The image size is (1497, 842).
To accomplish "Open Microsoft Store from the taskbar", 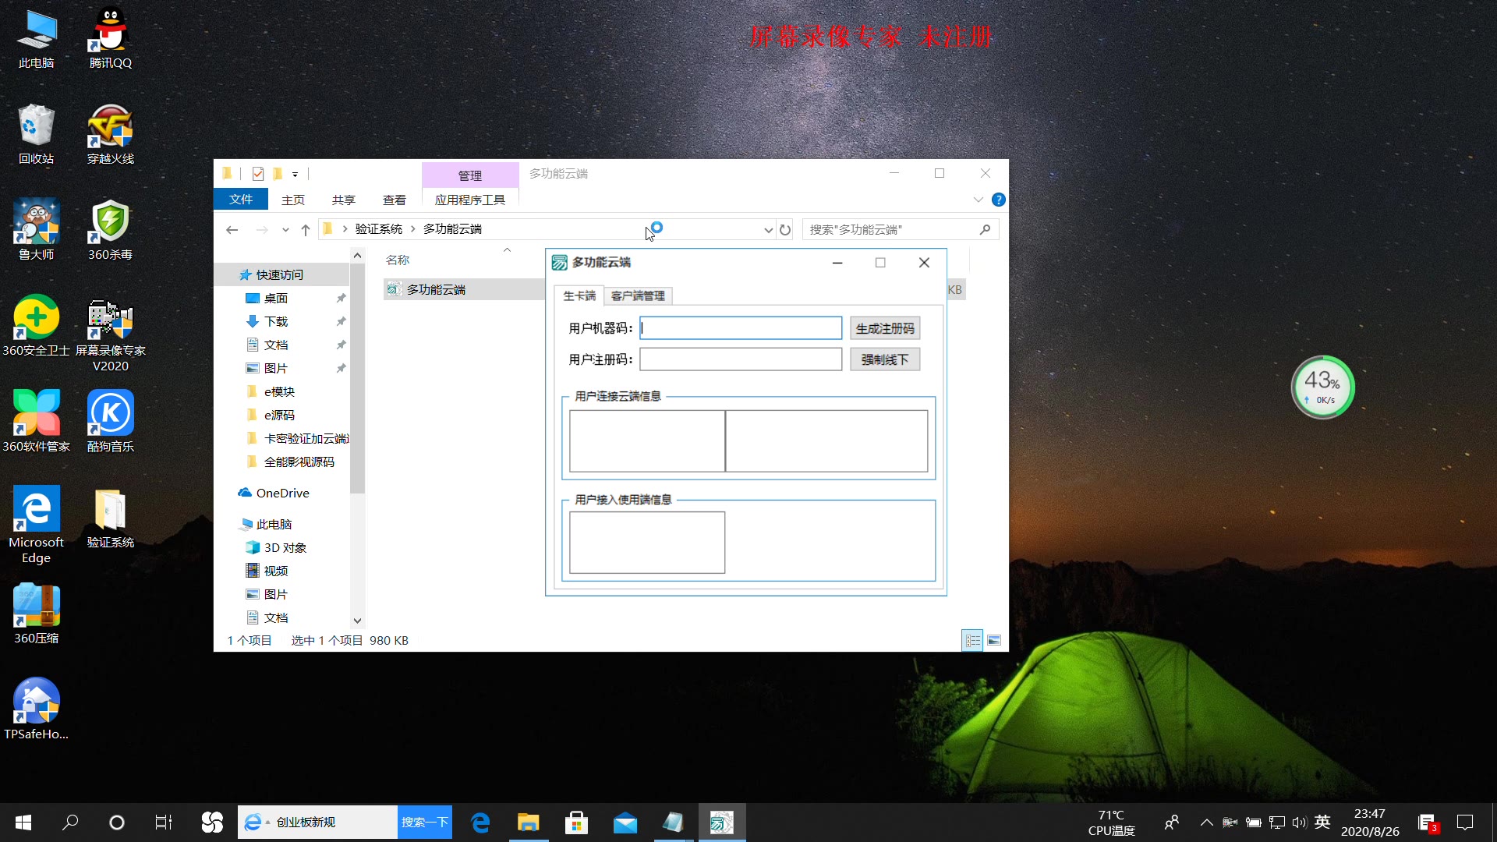I will (576, 823).
